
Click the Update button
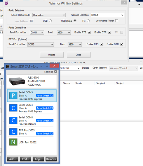click(x=52, y=55)
